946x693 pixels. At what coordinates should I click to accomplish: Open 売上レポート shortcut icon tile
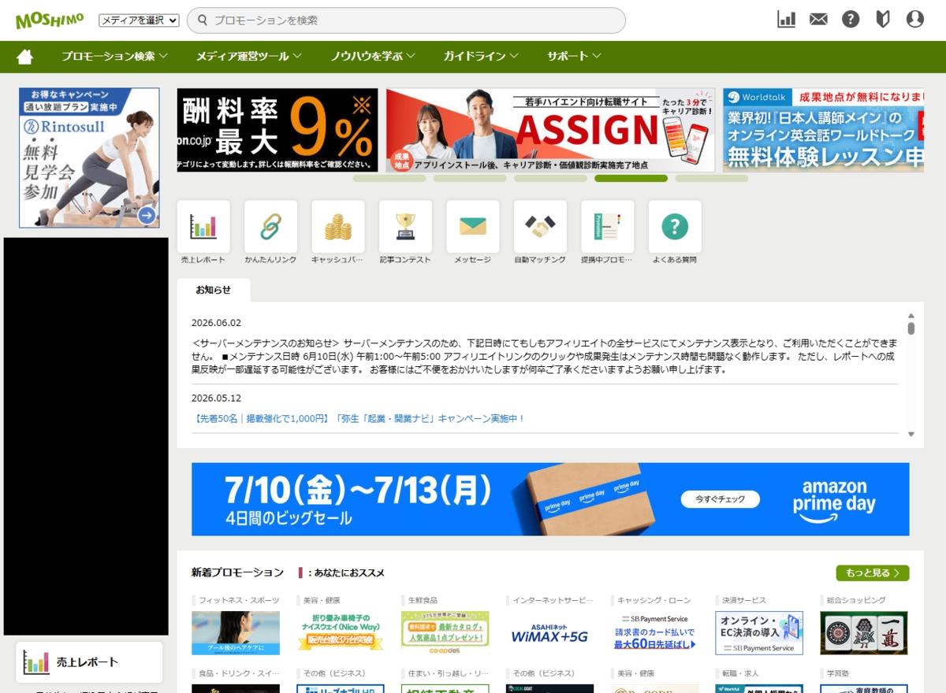(203, 227)
